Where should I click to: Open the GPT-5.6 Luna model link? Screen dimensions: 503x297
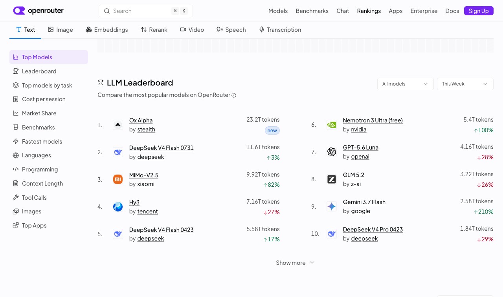coord(360,148)
